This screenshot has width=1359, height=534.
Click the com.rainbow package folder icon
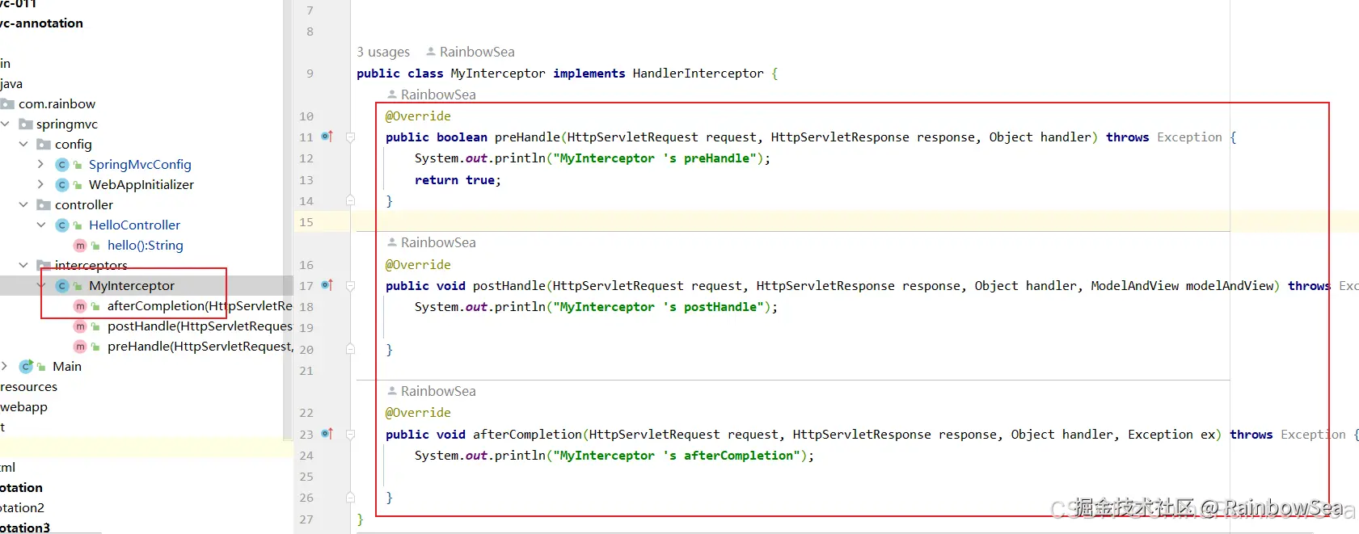coord(8,104)
